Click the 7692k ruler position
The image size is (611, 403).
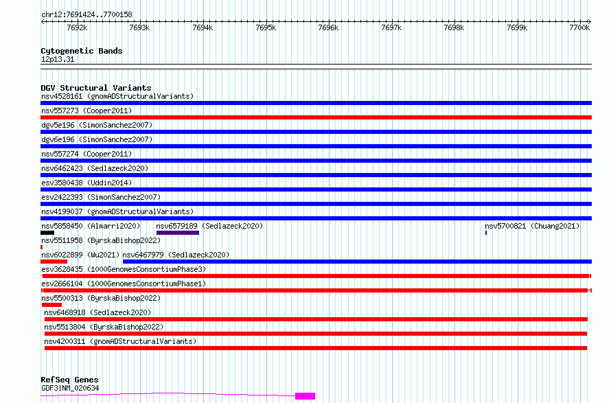click(x=77, y=27)
